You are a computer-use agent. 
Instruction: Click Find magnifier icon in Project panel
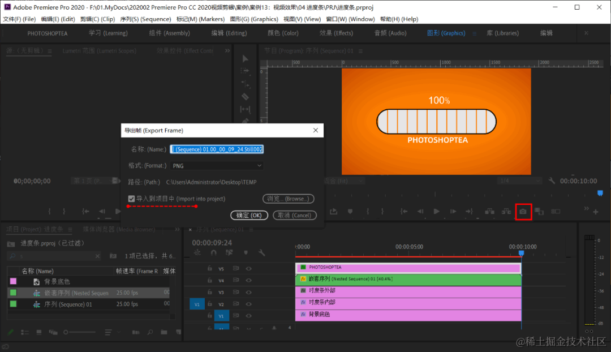pyautogui.click(x=150, y=332)
